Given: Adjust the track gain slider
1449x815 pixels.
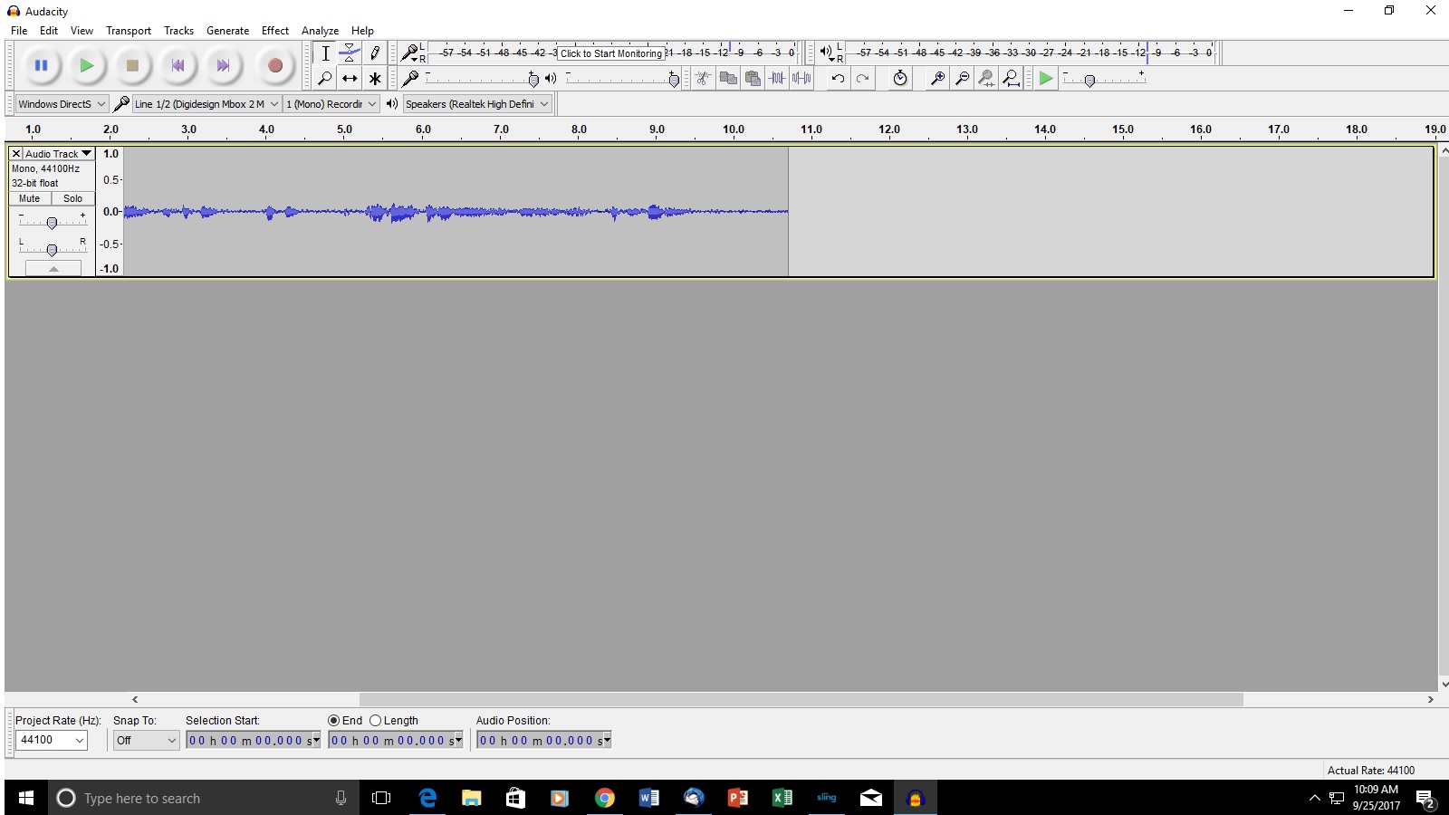Looking at the screenshot, I should 52,223.
